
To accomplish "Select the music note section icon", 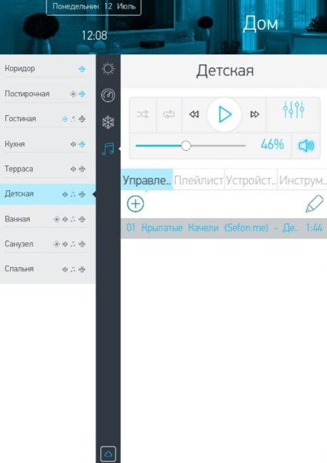I will tap(108, 149).
